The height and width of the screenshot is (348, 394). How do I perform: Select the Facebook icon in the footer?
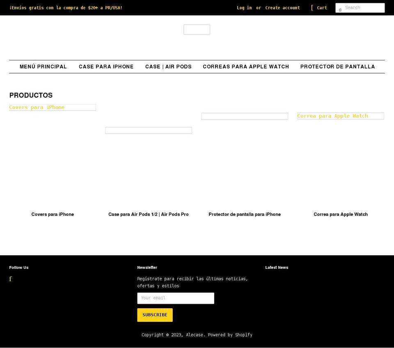click(10, 279)
